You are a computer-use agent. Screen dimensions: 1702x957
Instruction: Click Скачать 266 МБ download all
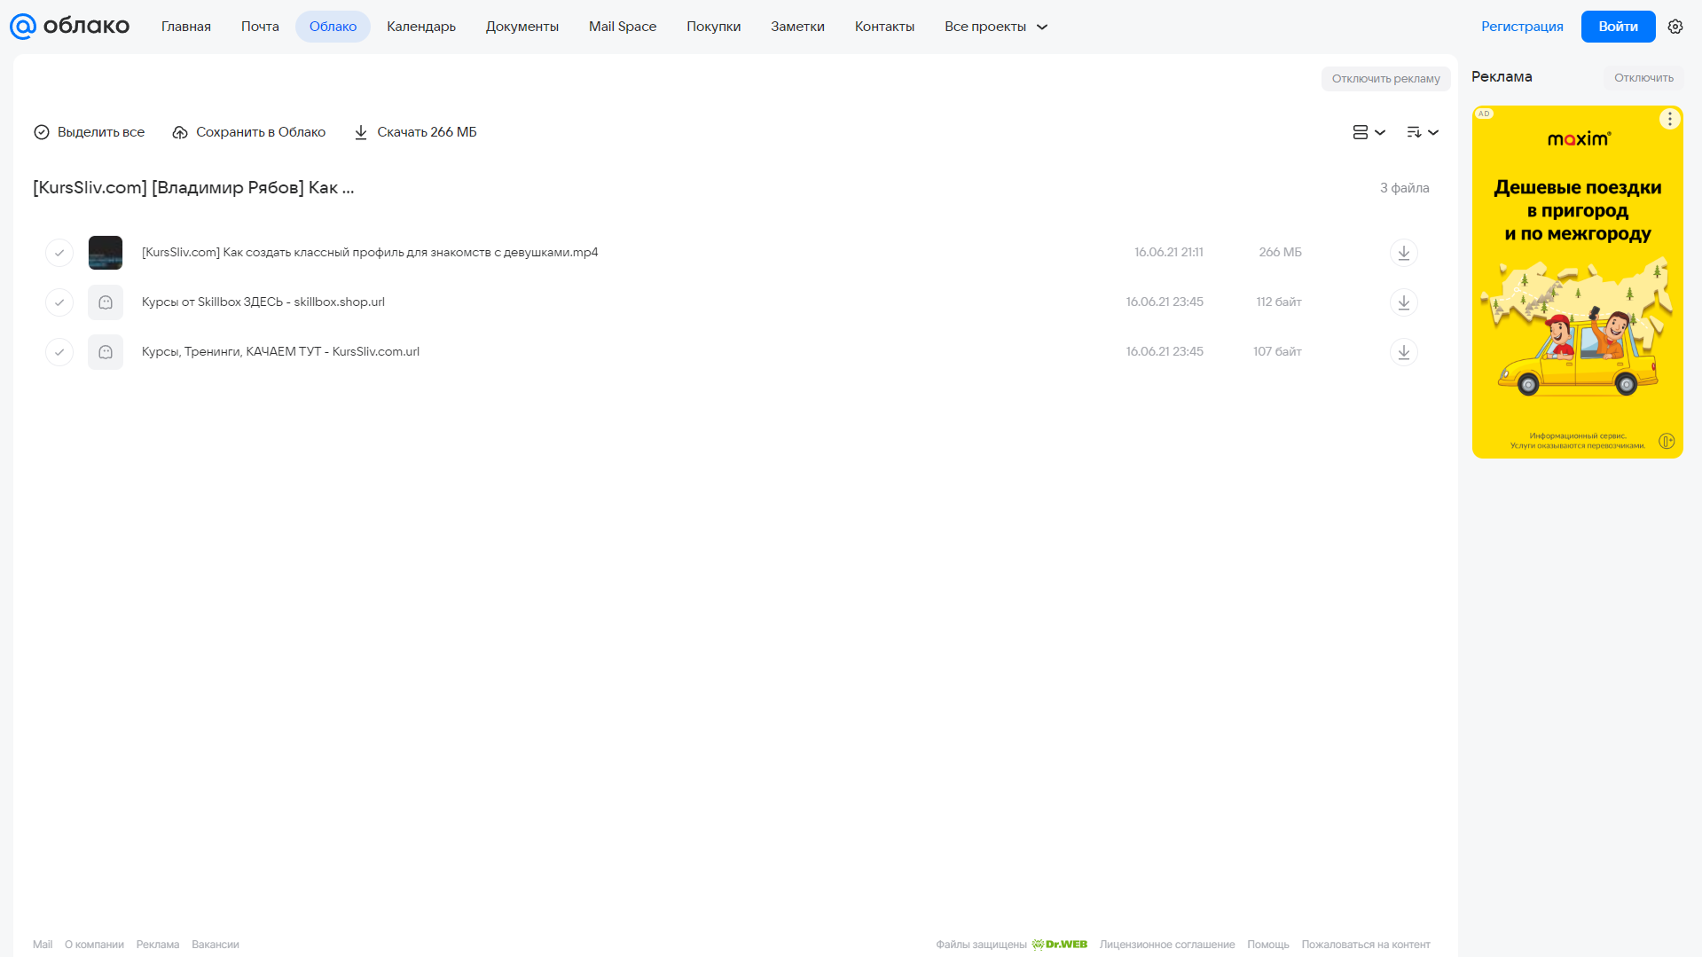416,132
